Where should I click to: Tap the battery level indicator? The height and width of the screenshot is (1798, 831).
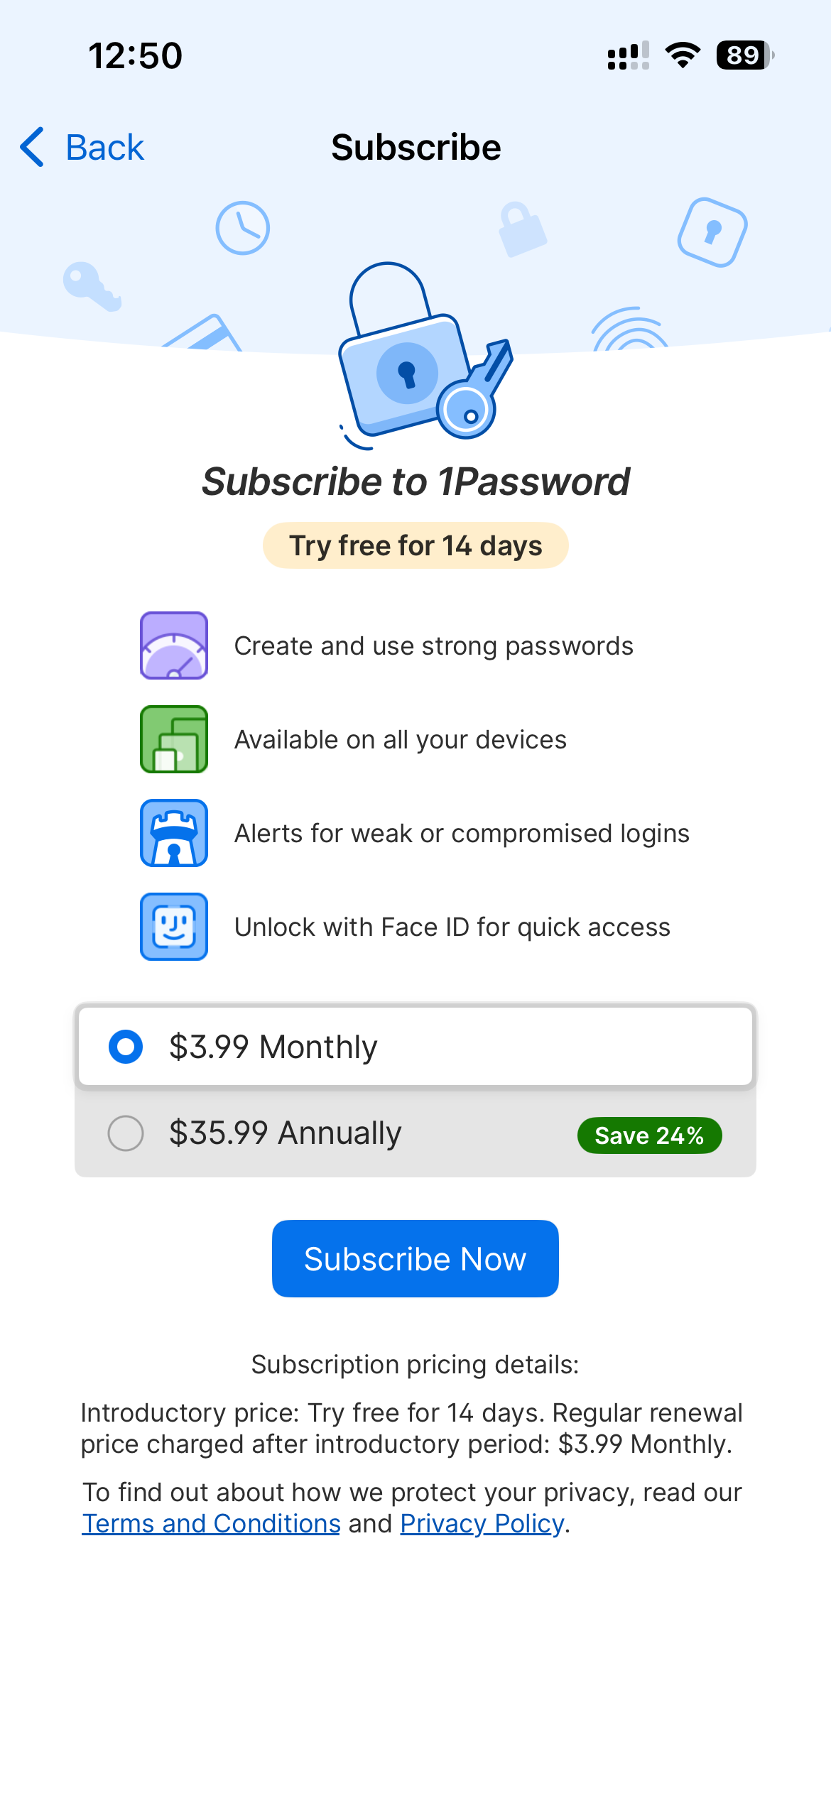tap(744, 55)
